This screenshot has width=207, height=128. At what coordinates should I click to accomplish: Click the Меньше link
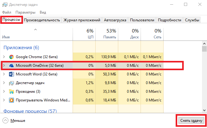coord(18,121)
